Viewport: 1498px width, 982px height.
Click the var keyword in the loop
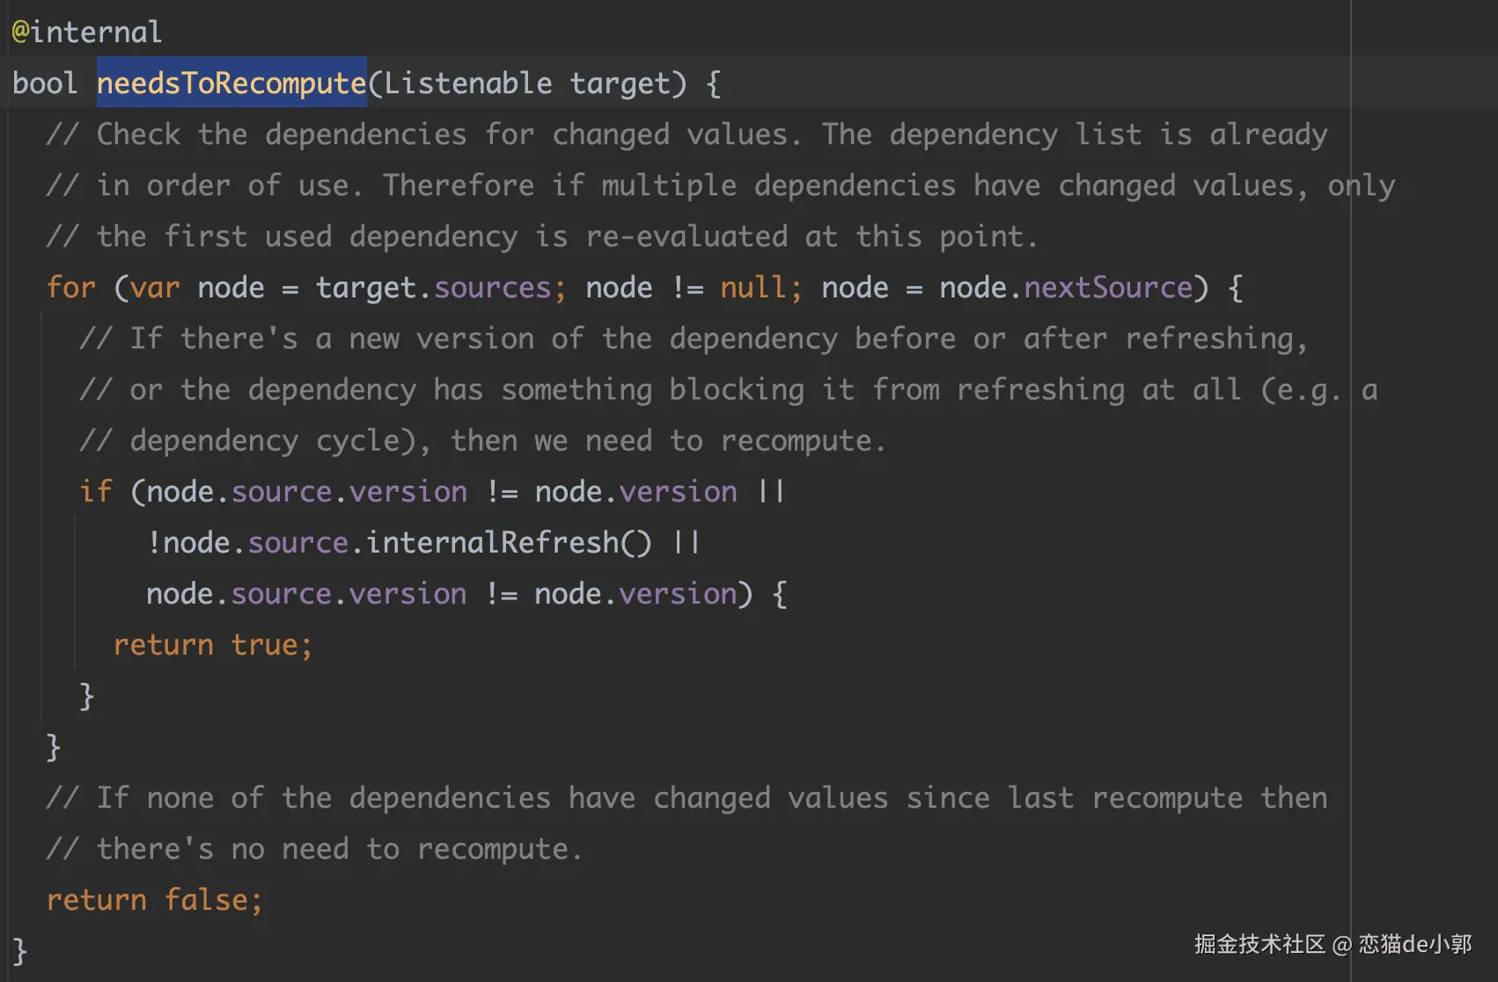[x=155, y=288]
